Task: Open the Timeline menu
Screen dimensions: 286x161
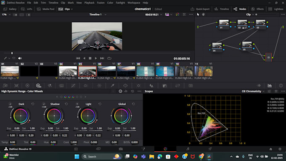Action: click(x=53, y=3)
